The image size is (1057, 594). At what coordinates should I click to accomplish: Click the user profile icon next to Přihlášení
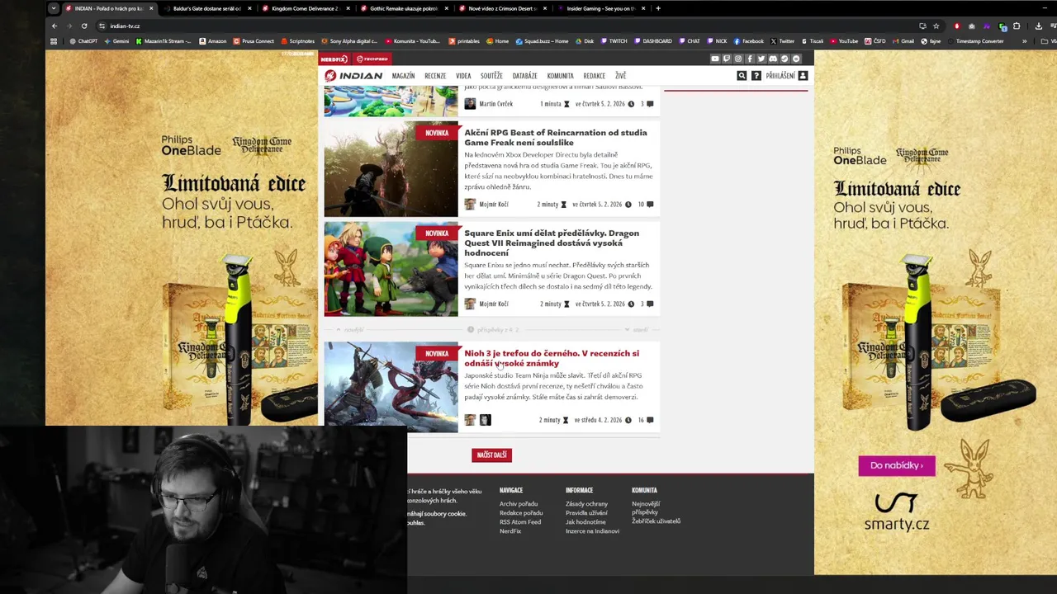click(803, 76)
